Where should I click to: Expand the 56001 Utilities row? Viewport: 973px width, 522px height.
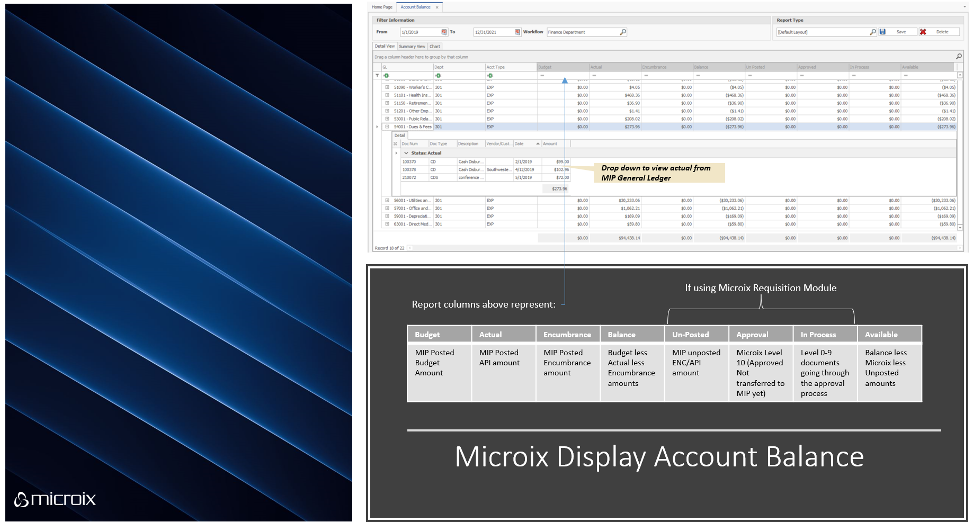(x=387, y=201)
